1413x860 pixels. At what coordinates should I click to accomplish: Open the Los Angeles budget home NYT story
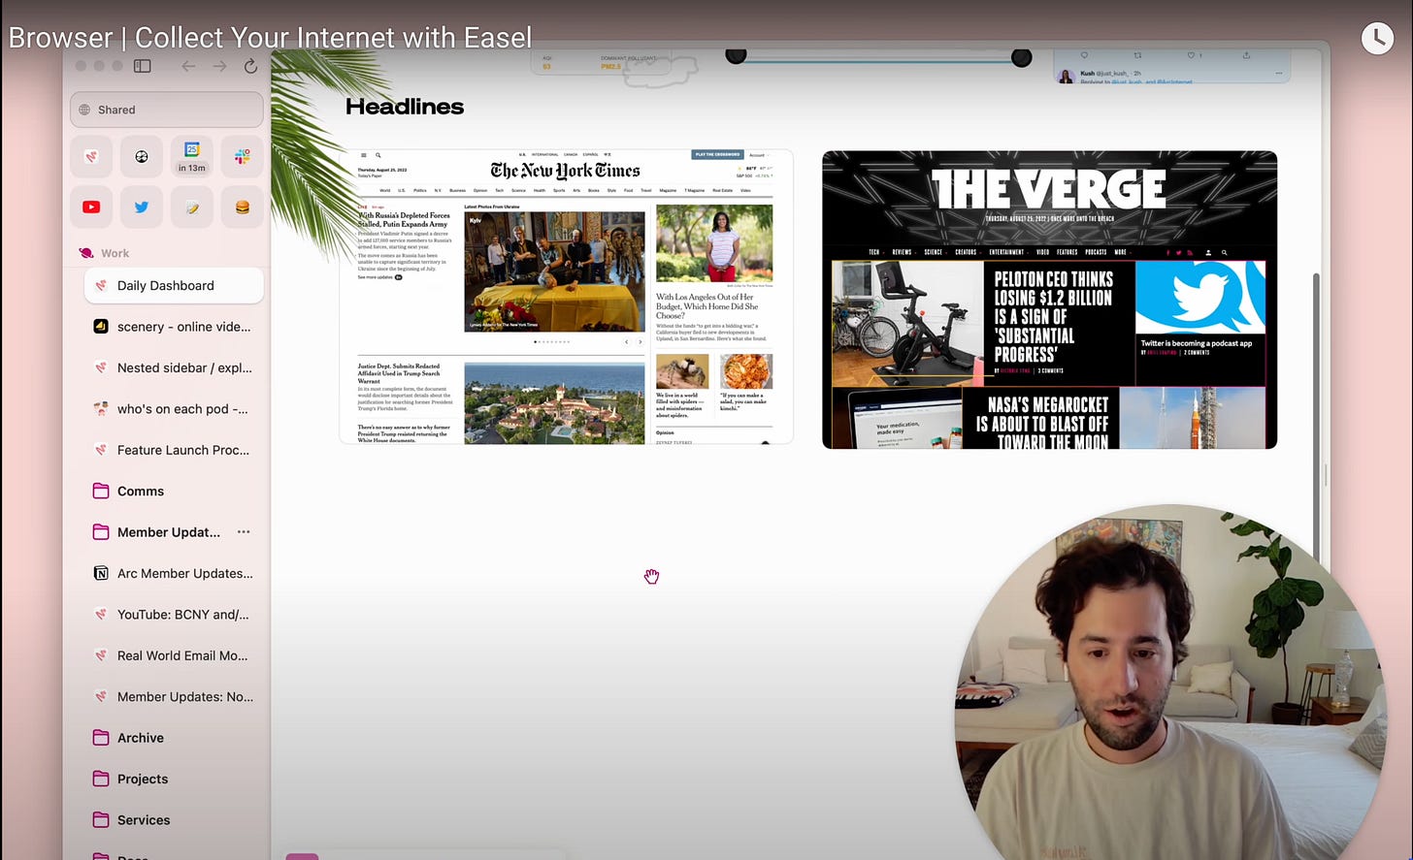click(x=707, y=306)
